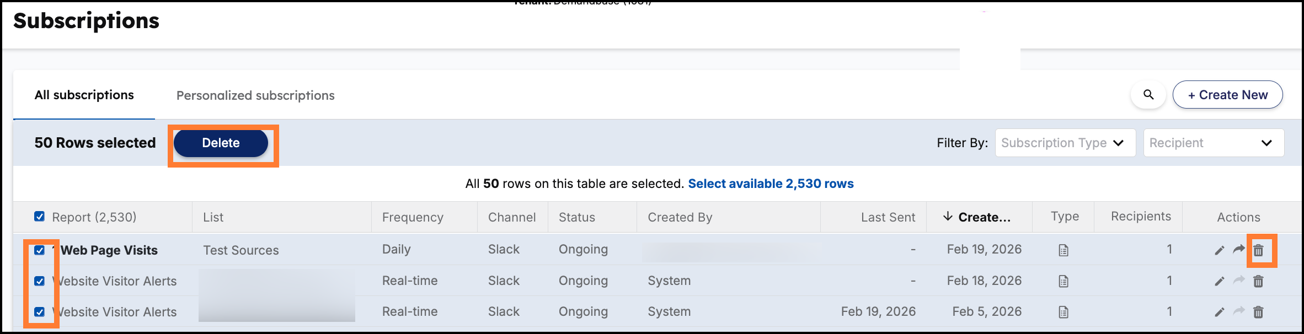1304x334 pixels.
Task: Select the All subscriptions tab
Action: point(84,95)
